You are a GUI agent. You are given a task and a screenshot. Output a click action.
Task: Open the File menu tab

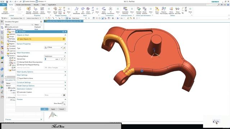coord(3,5)
